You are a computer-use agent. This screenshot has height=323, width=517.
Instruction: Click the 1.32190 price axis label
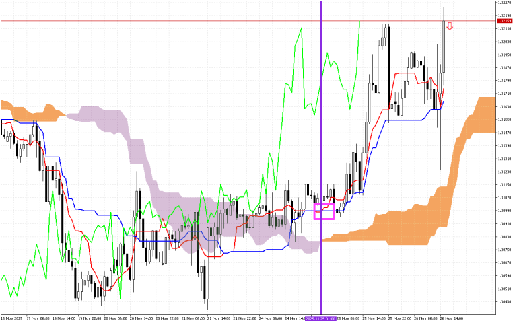coord(504,15)
